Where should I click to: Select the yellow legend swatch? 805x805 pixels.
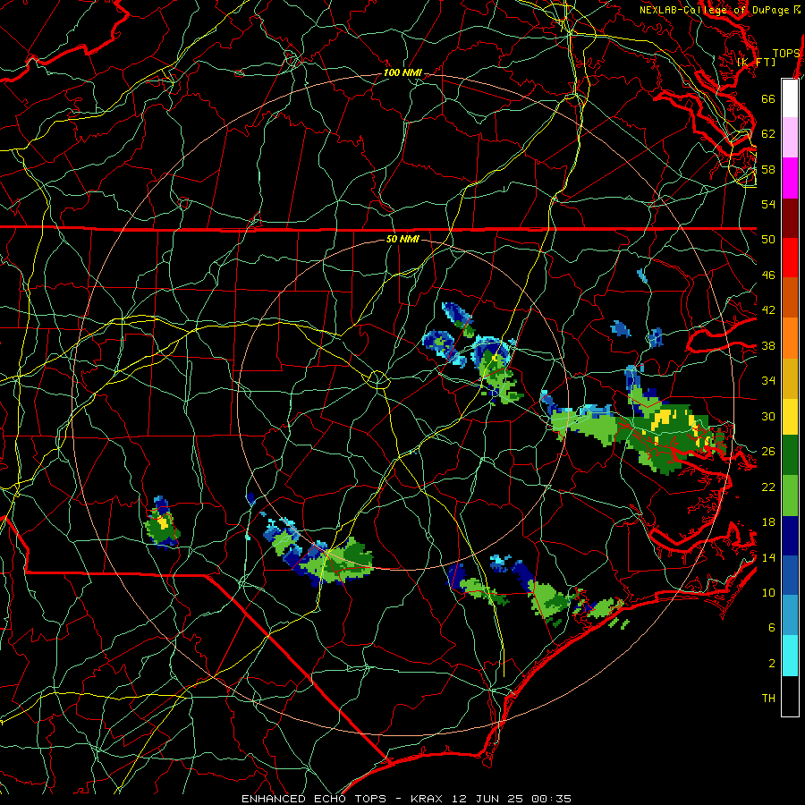(790, 417)
